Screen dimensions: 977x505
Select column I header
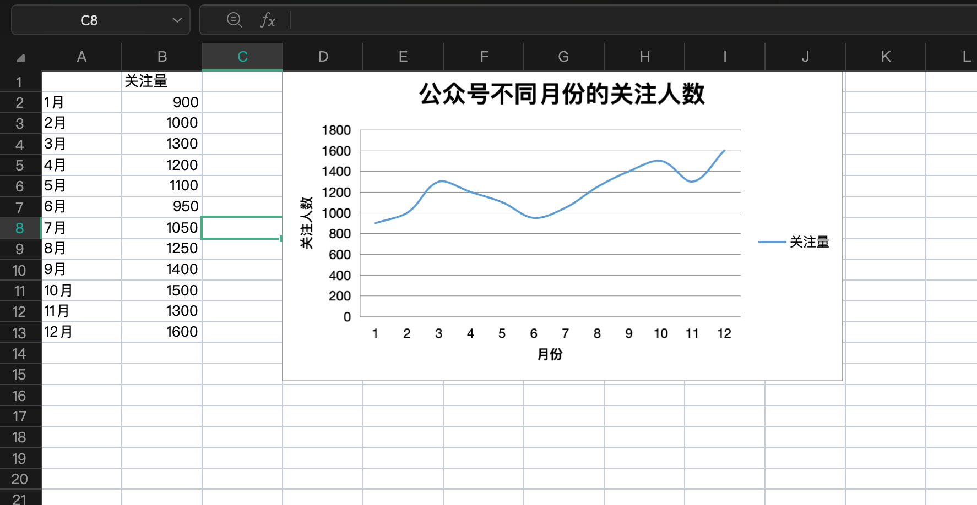pos(725,57)
